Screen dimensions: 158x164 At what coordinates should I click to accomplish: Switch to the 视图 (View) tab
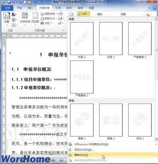coord(91,8)
